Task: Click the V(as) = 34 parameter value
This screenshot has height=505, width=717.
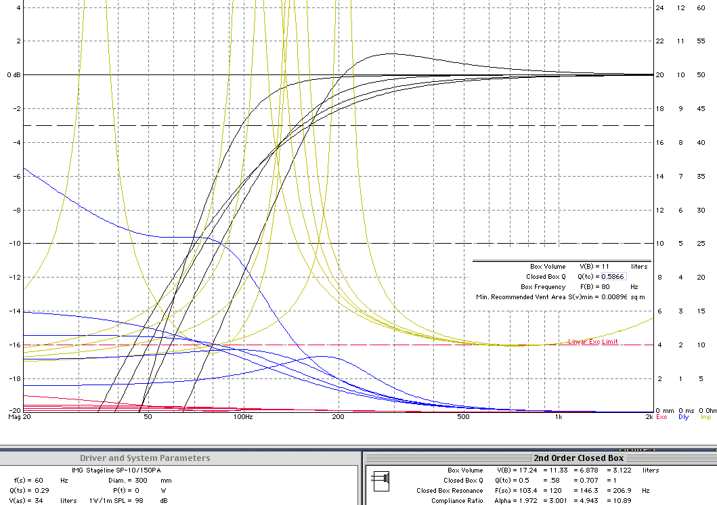Action: 26,500
